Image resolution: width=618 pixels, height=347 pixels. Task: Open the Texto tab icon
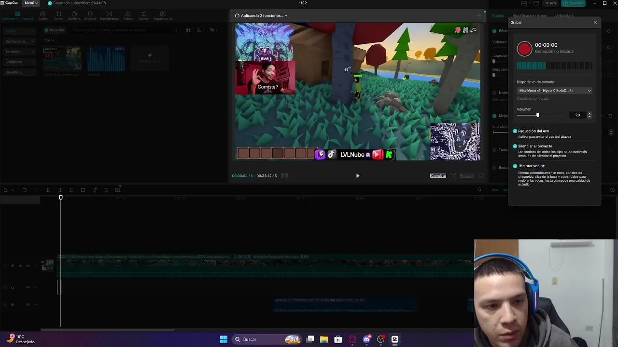coord(58,16)
